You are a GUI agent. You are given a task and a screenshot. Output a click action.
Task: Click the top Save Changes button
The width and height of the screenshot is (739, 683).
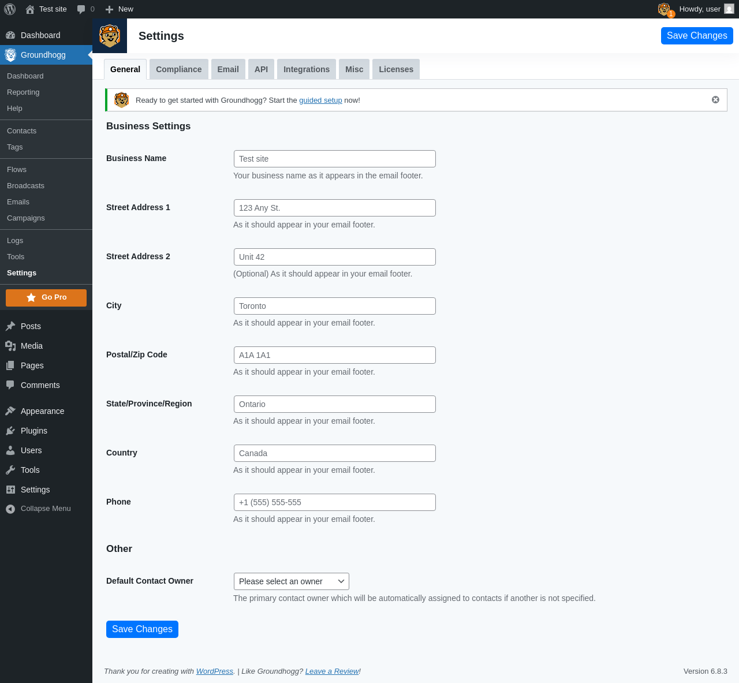point(697,36)
